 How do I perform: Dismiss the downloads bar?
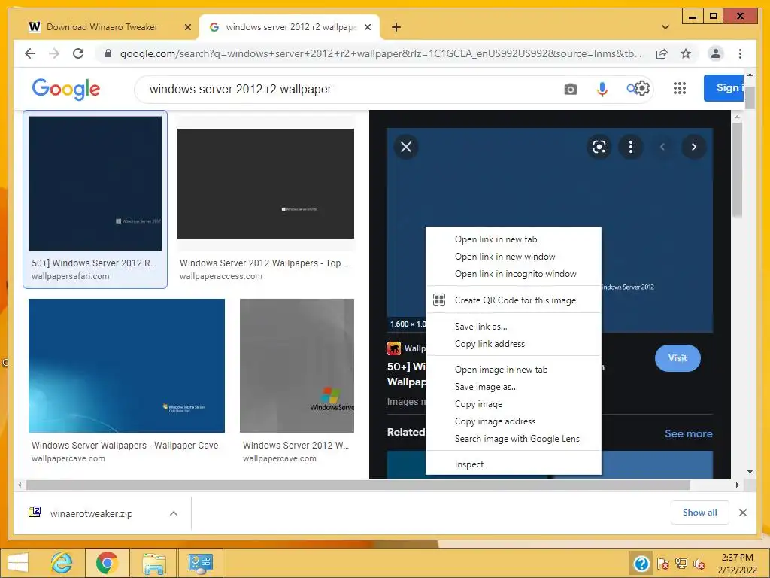[x=742, y=513]
